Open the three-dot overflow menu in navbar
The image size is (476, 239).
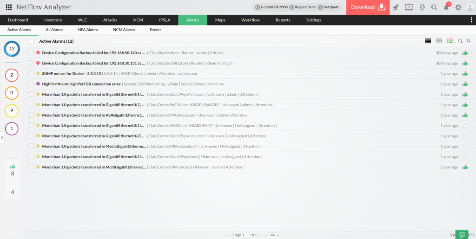pos(471,20)
